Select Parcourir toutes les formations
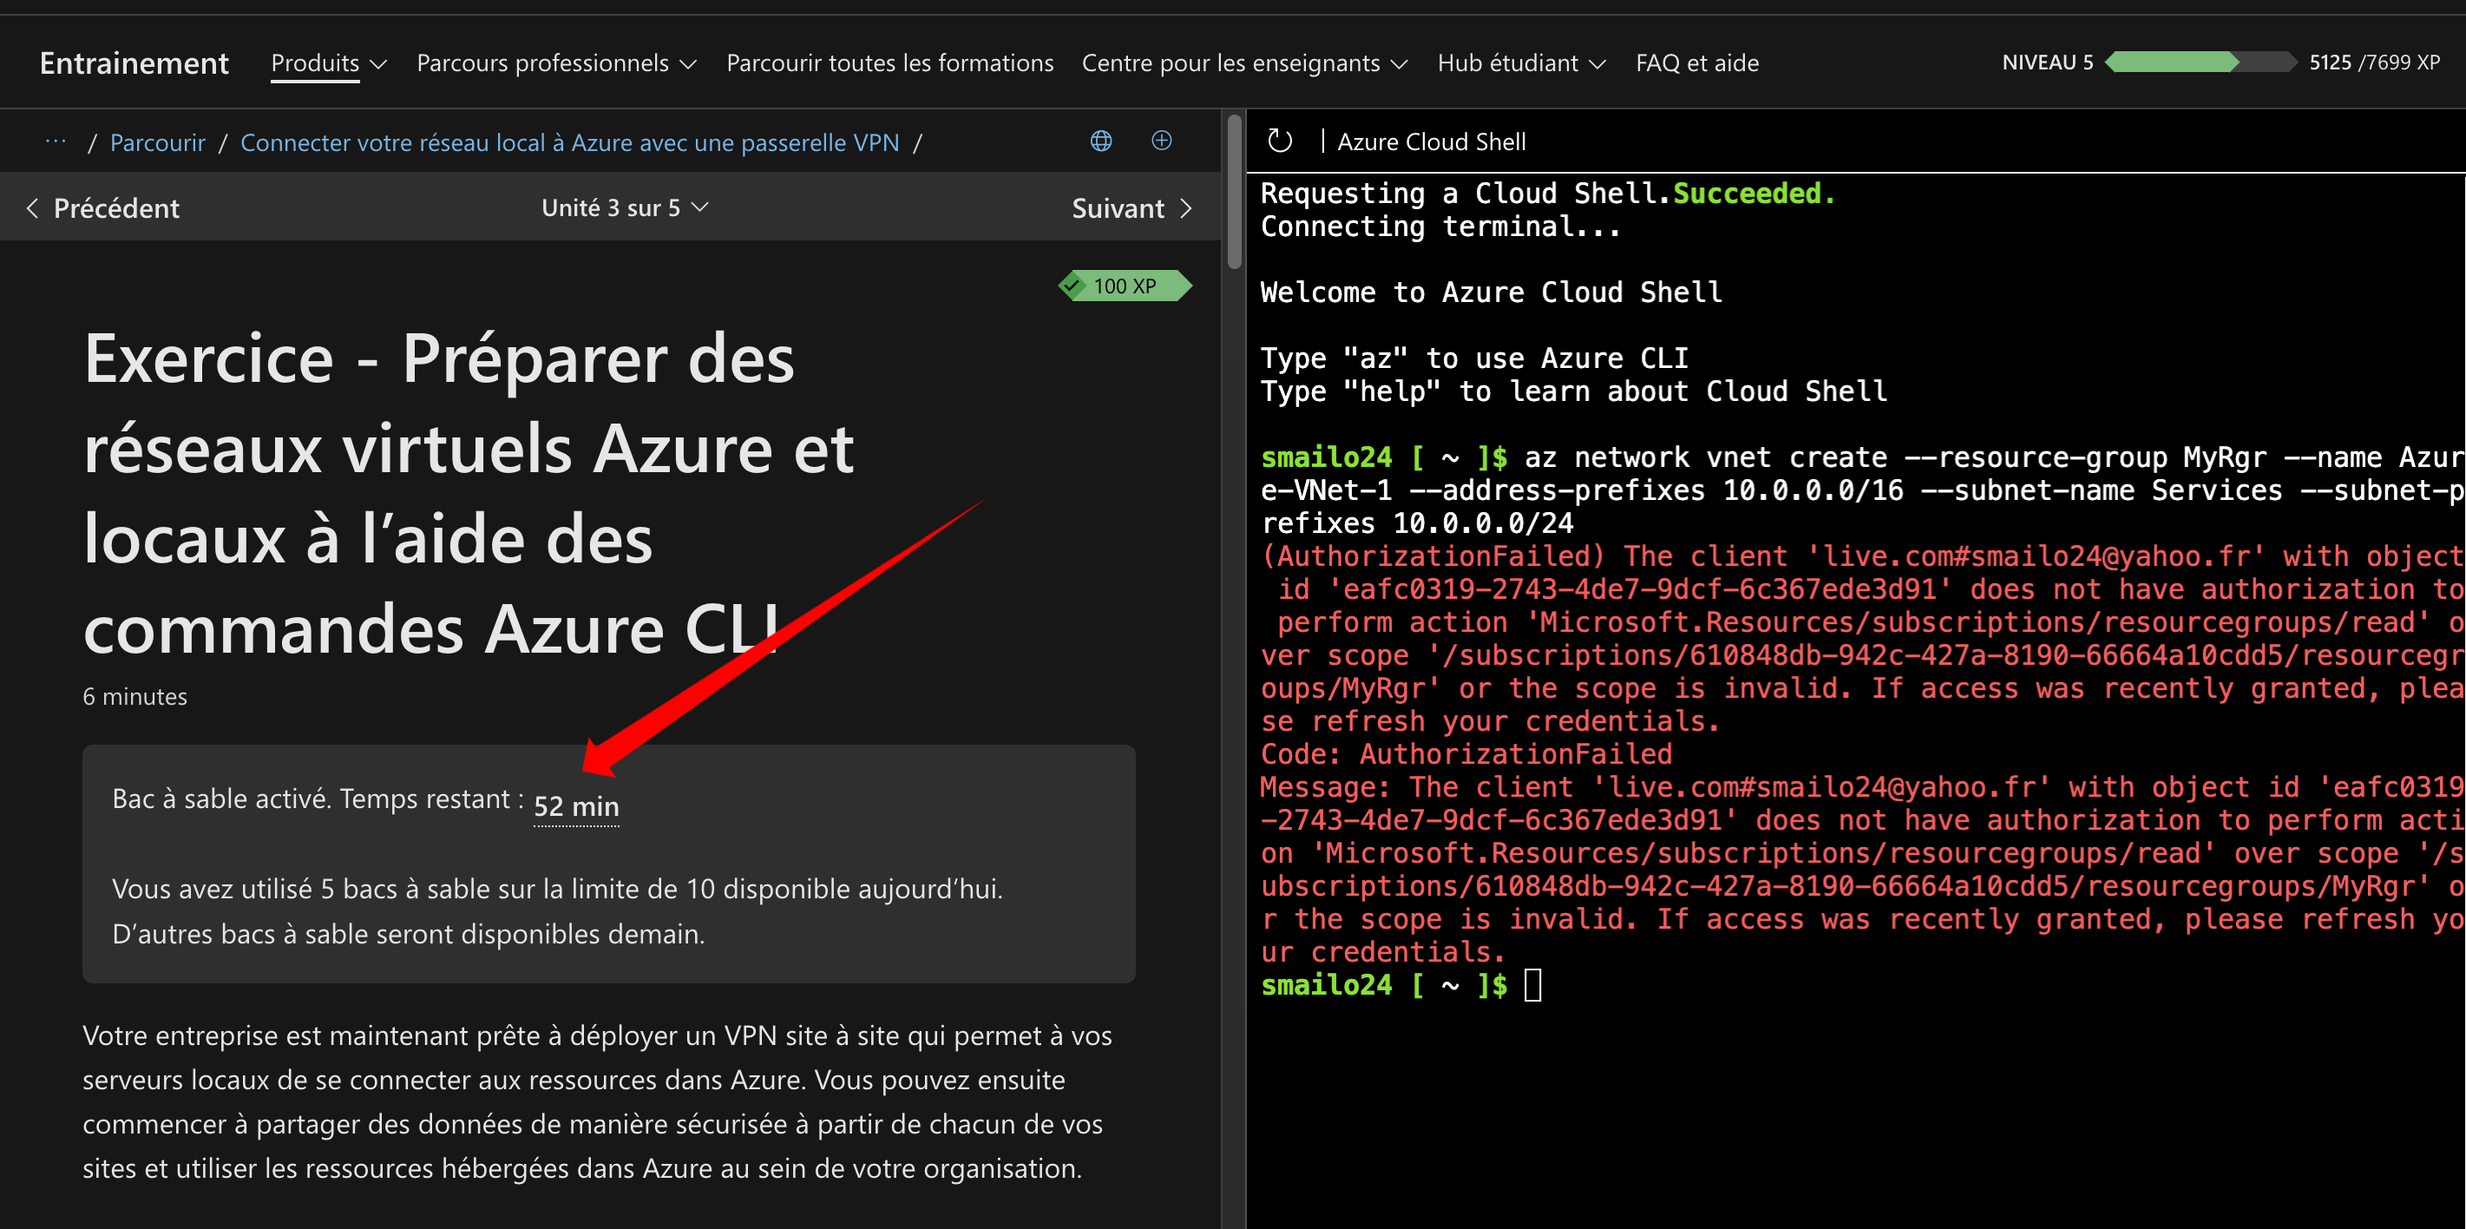This screenshot has width=2466, height=1229. click(890, 62)
